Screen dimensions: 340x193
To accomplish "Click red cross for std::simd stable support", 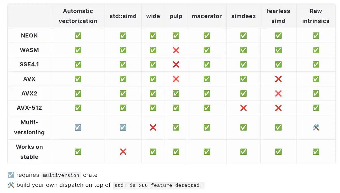I will tap(123, 152).
